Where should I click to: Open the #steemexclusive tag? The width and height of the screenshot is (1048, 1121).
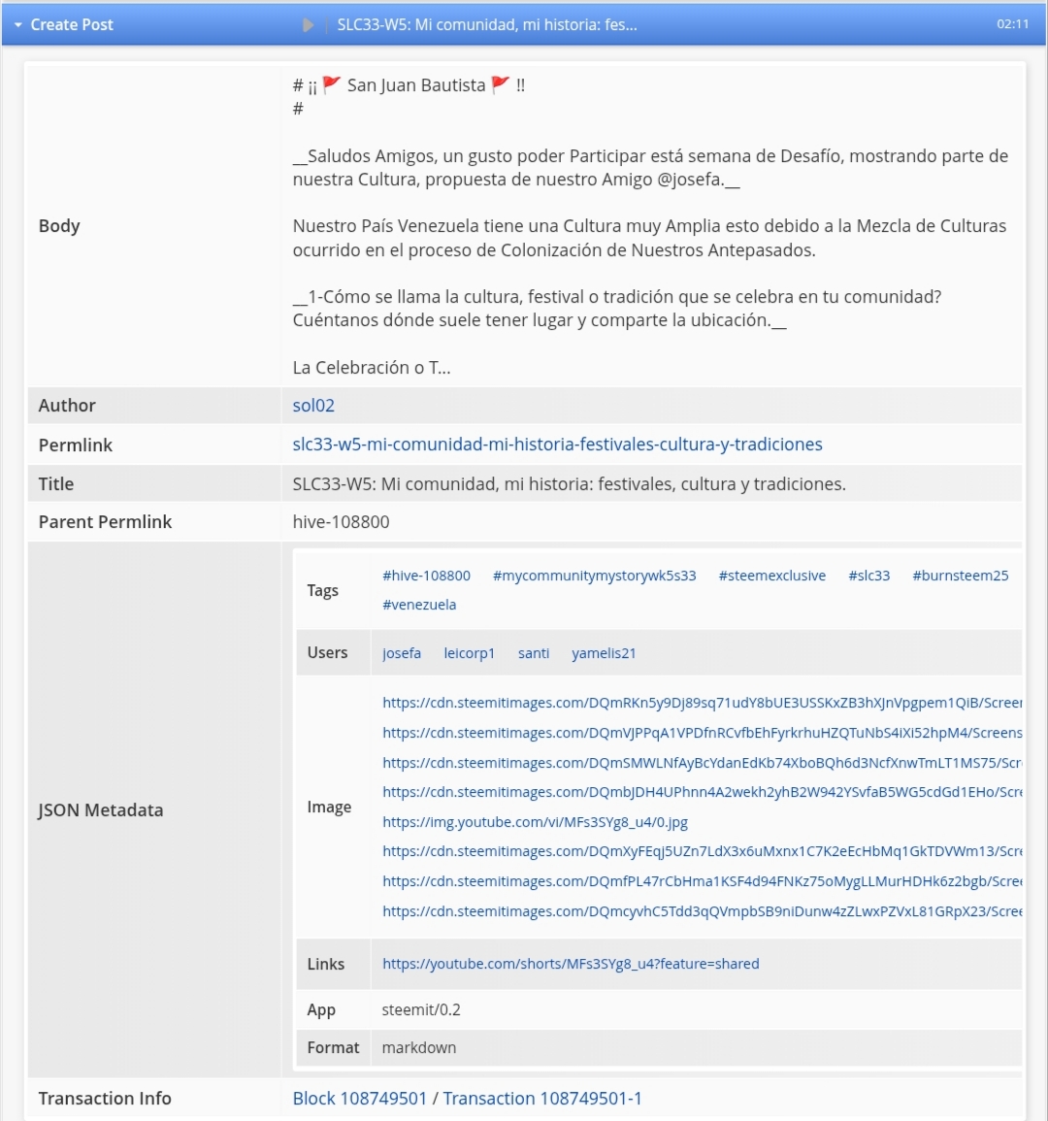[772, 576]
